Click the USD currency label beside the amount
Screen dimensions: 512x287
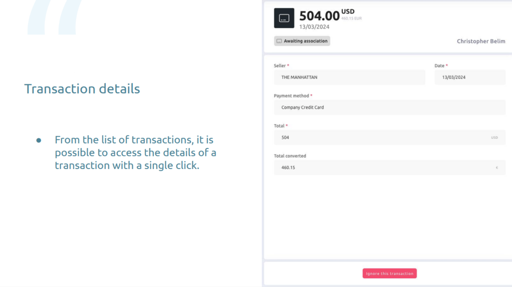tap(348, 12)
